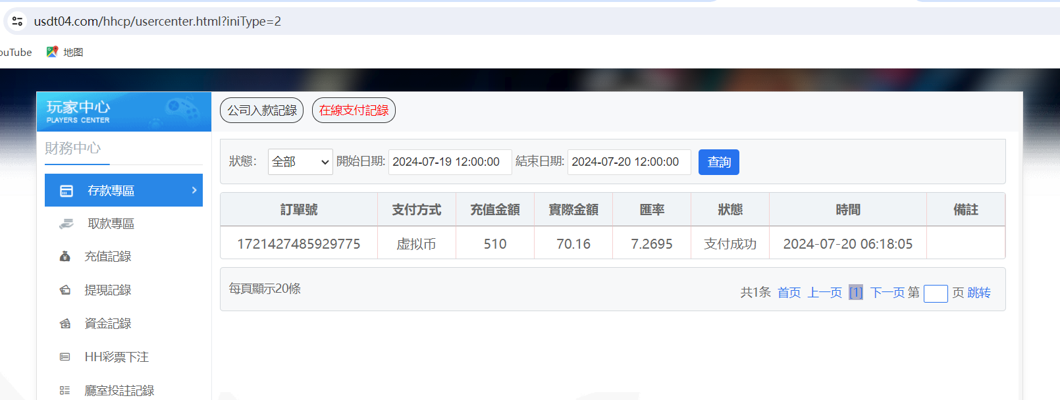Viewport: 1060px width, 400px height.
Task: Click the 備註 column header
Action: pyautogui.click(x=966, y=210)
